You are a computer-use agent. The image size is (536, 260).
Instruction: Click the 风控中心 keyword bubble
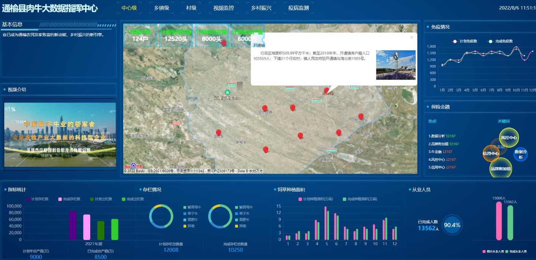click(509, 138)
